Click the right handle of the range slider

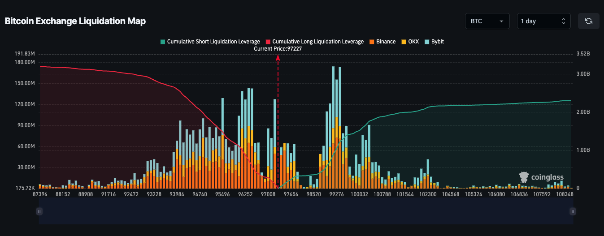tap(573, 211)
